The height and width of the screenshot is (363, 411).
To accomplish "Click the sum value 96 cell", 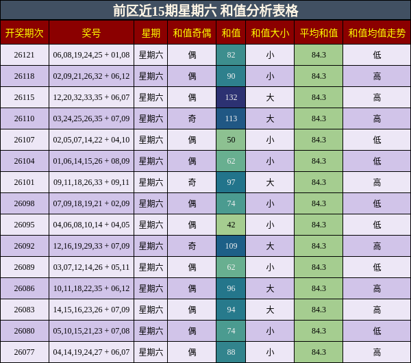I will point(231,288).
